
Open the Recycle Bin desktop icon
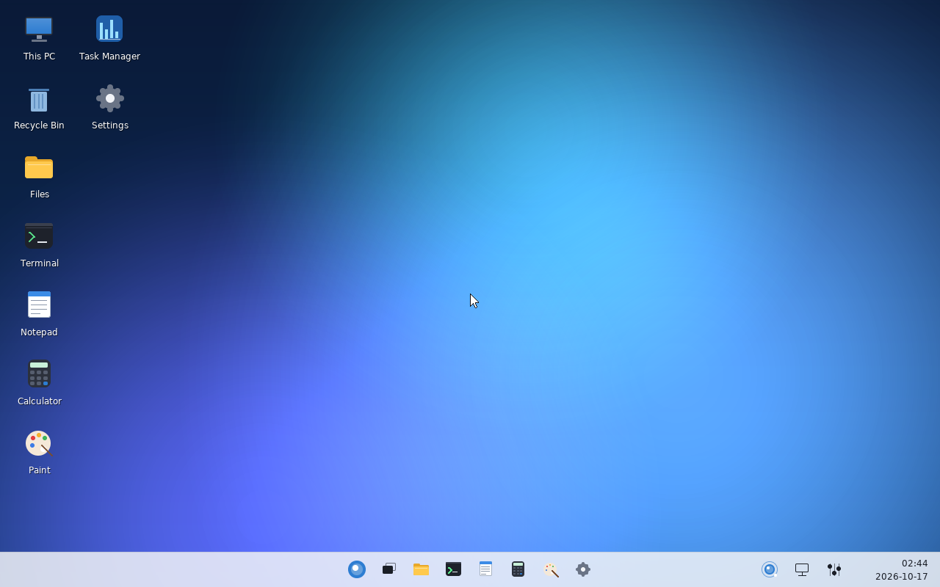39,99
